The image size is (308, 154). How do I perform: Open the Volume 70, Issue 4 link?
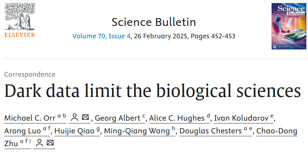tap(101, 36)
